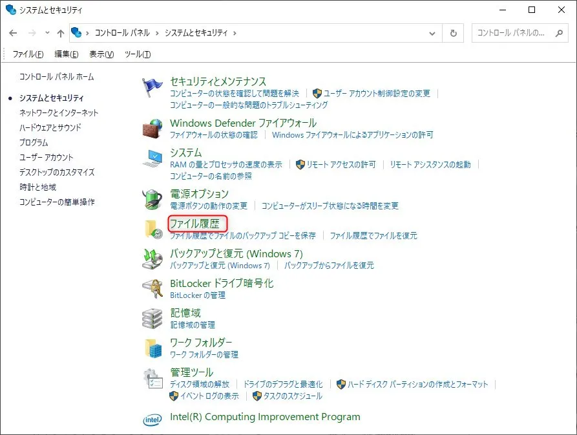Go up one level with up arrow

click(61, 33)
